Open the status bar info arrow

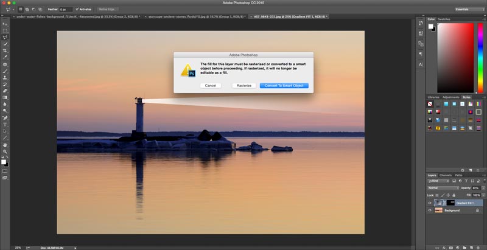tap(75, 248)
